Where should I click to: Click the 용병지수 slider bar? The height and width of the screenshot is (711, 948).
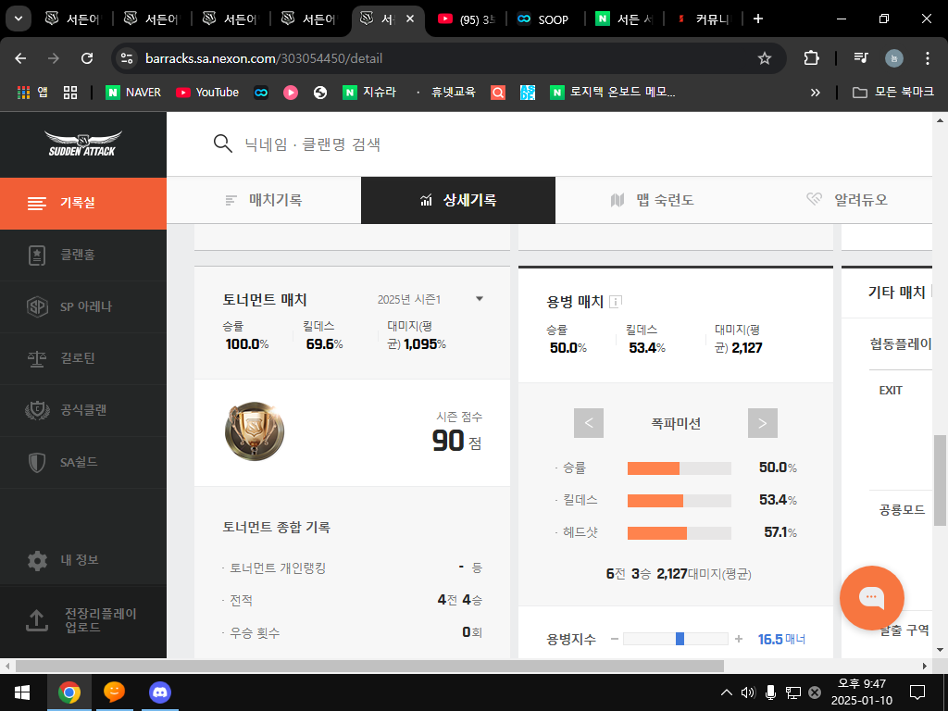click(675, 639)
